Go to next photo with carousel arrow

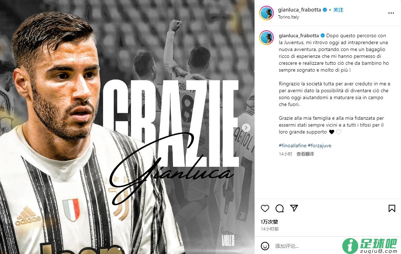pyautogui.click(x=246, y=128)
